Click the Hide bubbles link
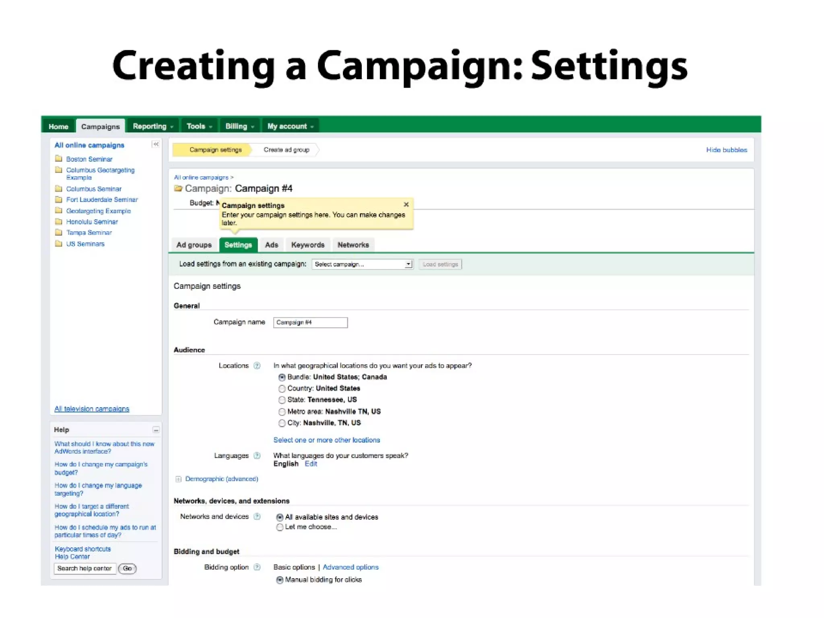 coord(726,150)
